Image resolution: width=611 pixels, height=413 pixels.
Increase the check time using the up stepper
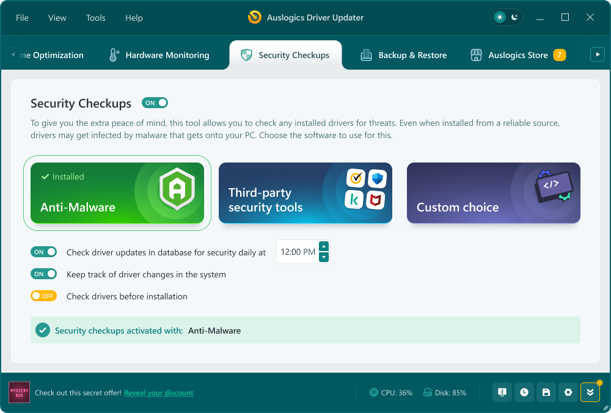(x=324, y=247)
